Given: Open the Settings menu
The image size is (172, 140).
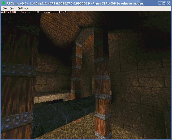Looking at the screenshot, I should pyautogui.click(x=23, y=8).
